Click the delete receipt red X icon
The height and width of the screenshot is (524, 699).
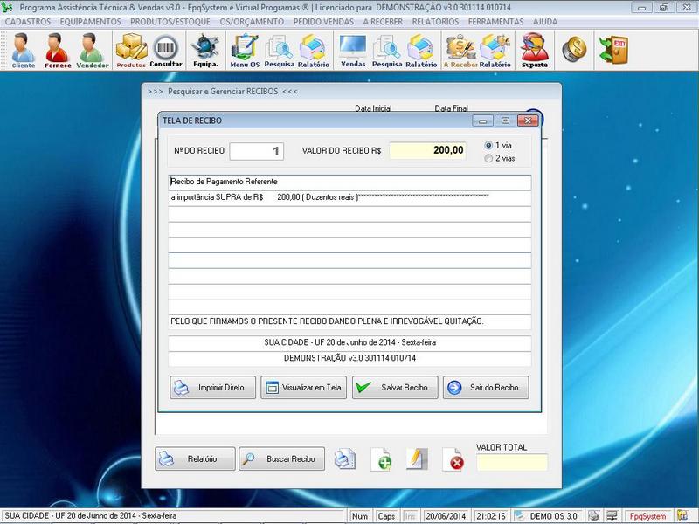pos(453,459)
